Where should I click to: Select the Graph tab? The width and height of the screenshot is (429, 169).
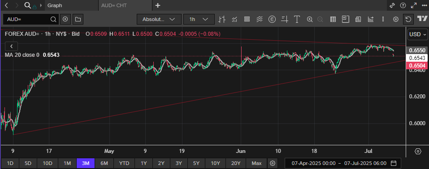click(55, 5)
